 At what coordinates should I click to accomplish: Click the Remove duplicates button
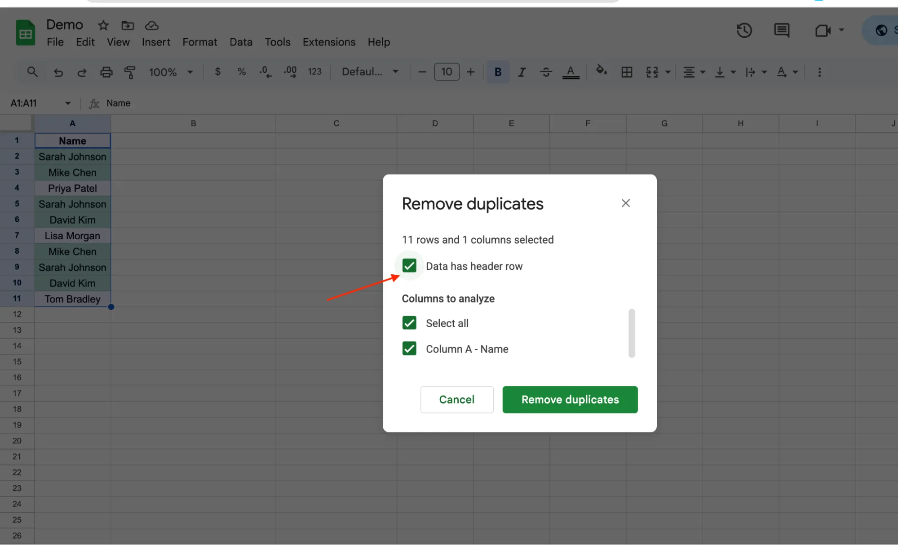pos(570,400)
